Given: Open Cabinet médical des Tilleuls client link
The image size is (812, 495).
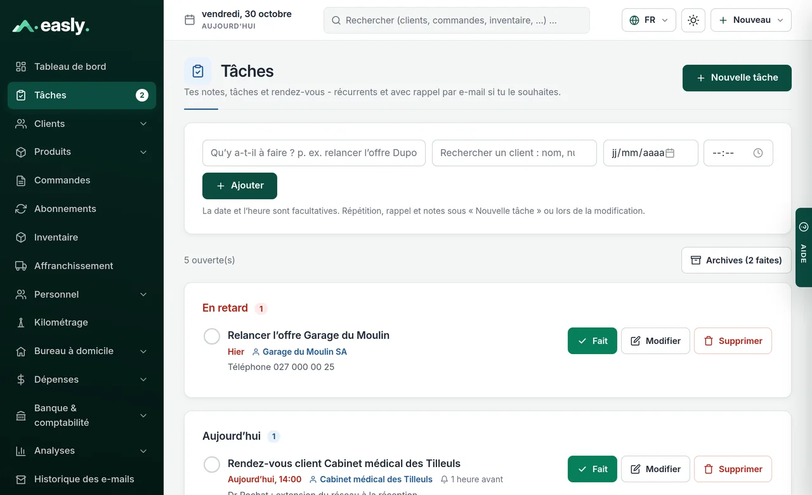Looking at the screenshot, I should 370,479.
